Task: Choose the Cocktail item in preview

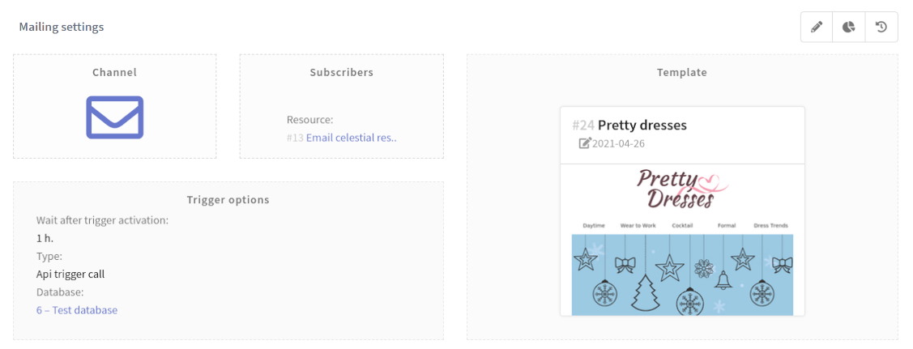Action: coord(682,226)
